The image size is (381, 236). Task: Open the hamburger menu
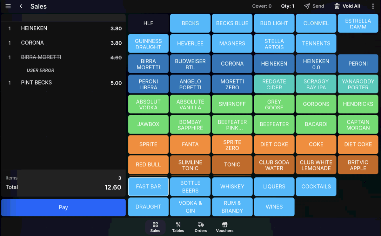click(8, 6)
